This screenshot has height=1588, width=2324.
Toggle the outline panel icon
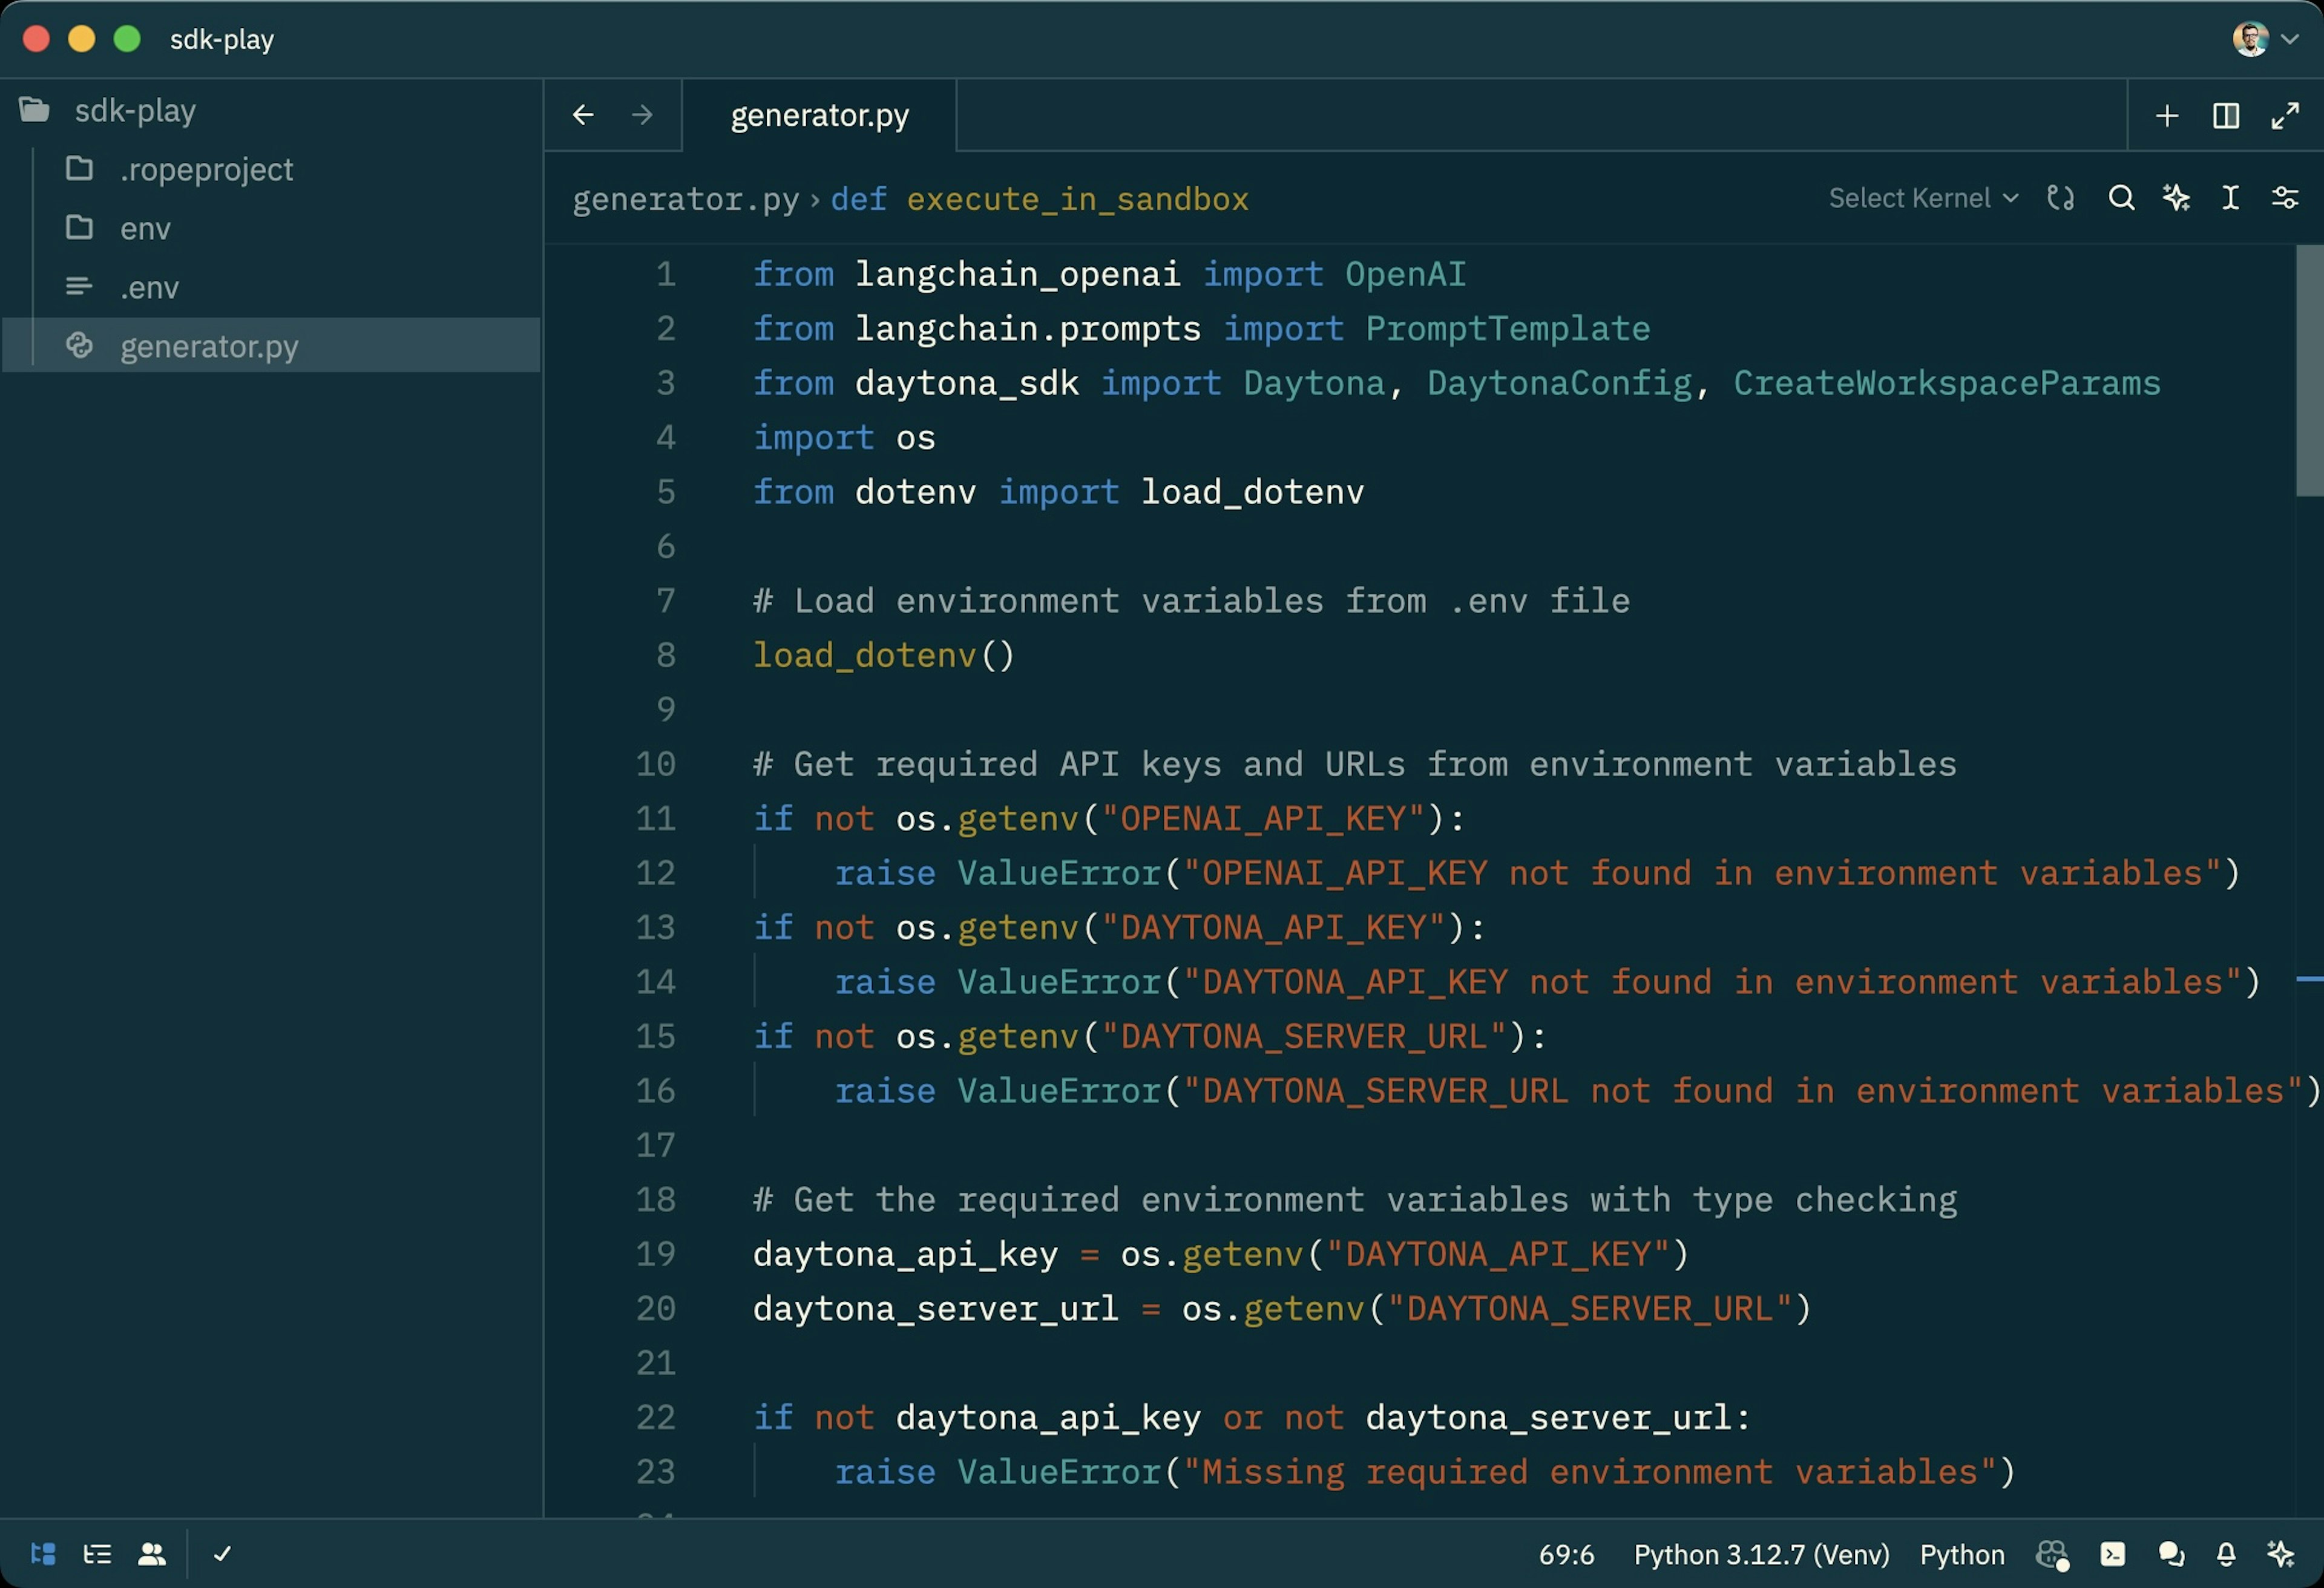pos(97,1554)
